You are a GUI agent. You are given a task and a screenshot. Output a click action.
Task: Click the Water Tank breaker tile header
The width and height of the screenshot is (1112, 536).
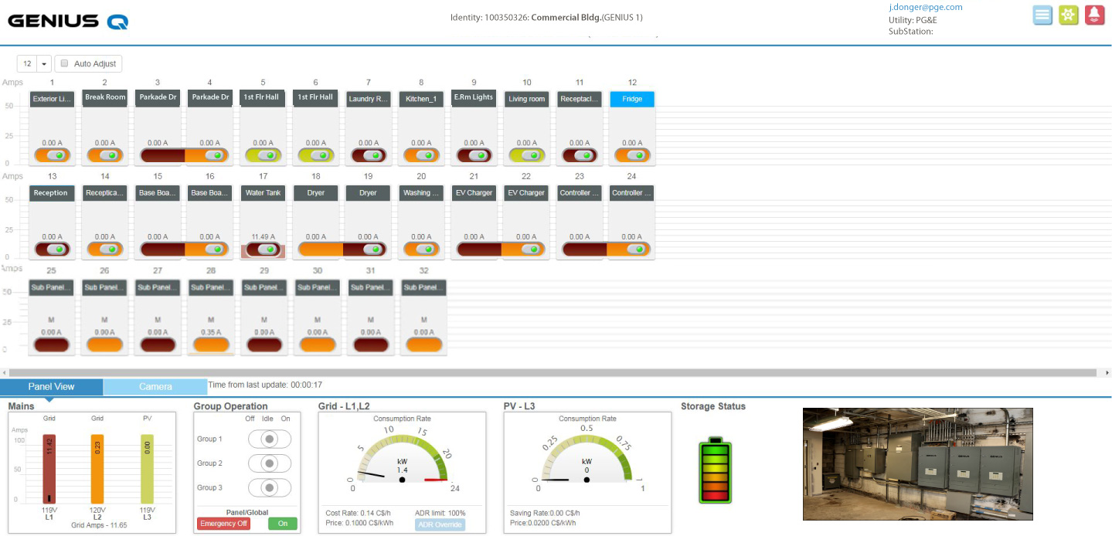tap(263, 192)
